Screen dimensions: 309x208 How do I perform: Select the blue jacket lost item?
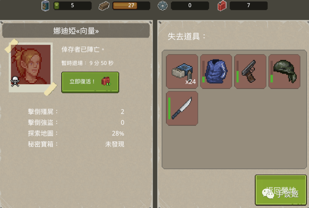pyautogui.click(x=216, y=72)
